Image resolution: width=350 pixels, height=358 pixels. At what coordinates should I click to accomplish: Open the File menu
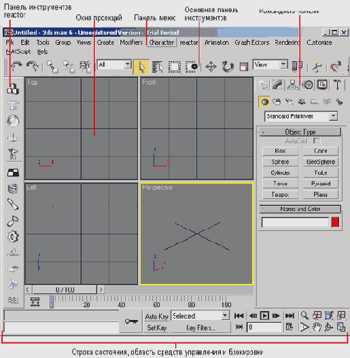pyautogui.click(x=10, y=43)
